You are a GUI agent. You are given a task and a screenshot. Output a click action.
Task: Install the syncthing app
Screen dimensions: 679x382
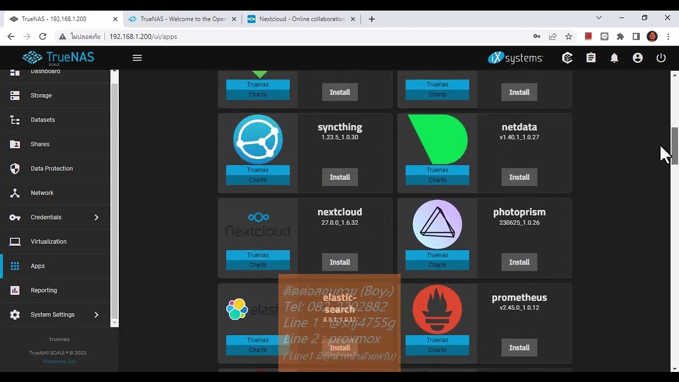click(x=340, y=177)
